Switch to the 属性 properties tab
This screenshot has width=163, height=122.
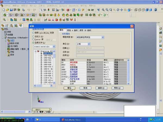pyautogui.click(x=61, y=30)
